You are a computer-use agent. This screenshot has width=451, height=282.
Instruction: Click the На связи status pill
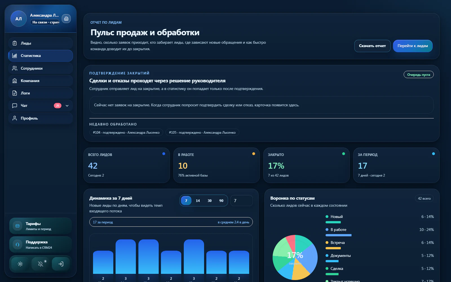pos(45,22)
